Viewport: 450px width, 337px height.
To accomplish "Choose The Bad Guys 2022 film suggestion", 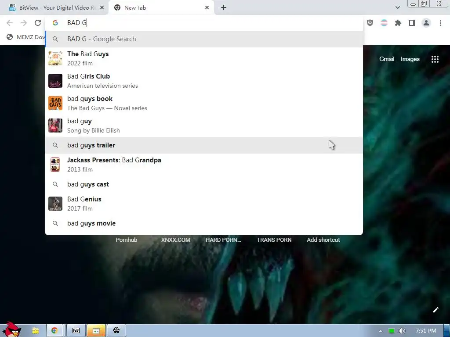I will pos(204,58).
